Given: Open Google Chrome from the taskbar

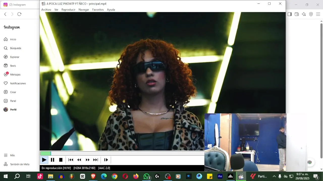Looking at the screenshot, I should pos(115,176).
